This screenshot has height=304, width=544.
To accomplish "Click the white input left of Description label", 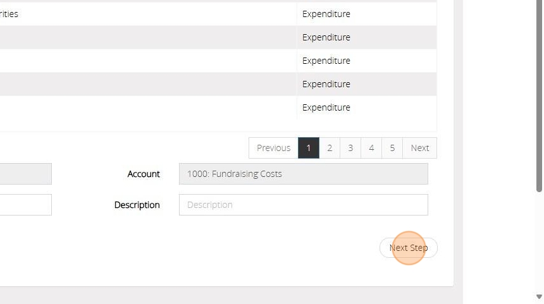I will click(x=25, y=205).
